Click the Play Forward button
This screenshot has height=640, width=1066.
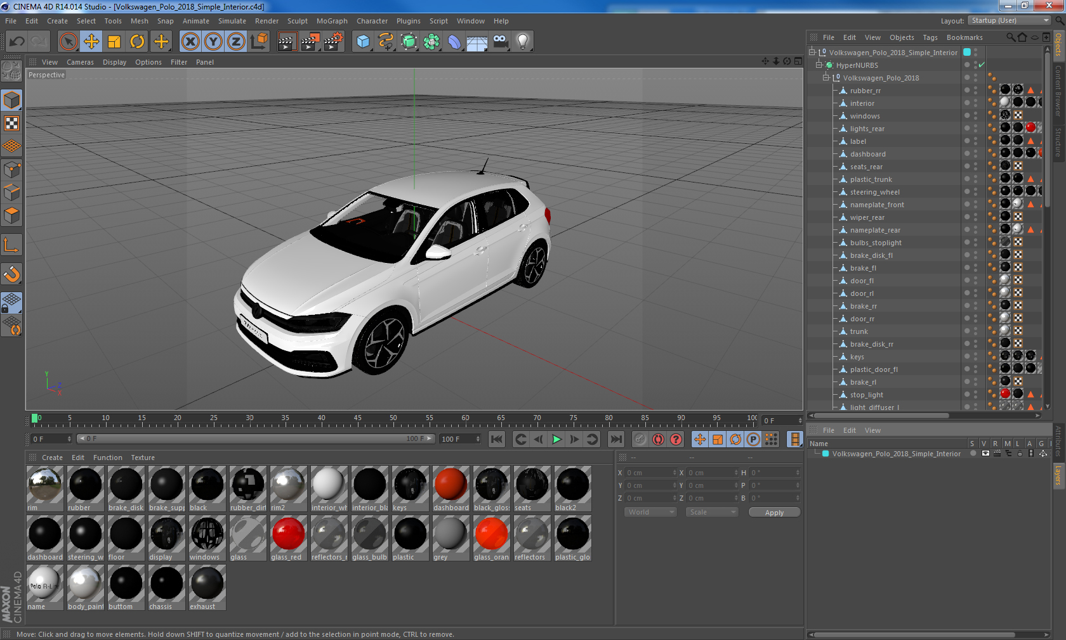click(556, 439)
